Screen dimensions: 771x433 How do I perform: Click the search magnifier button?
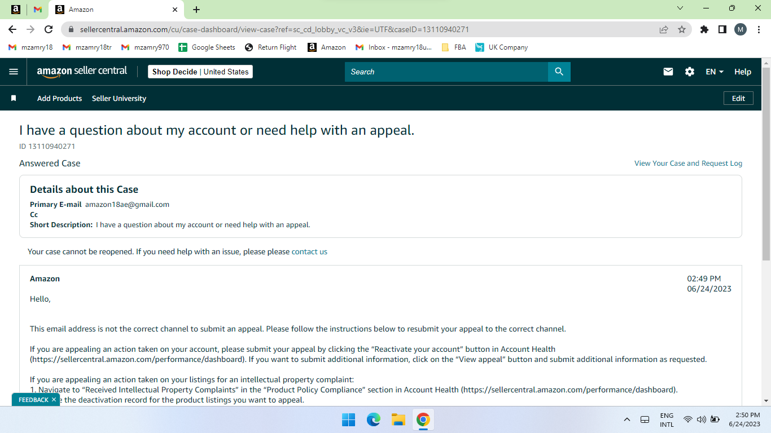559,72
